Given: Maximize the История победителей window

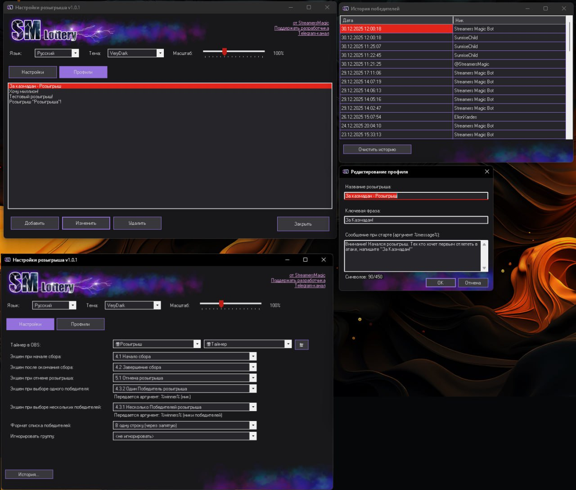Looking at the screenshot, I should (x=545, y=9).
